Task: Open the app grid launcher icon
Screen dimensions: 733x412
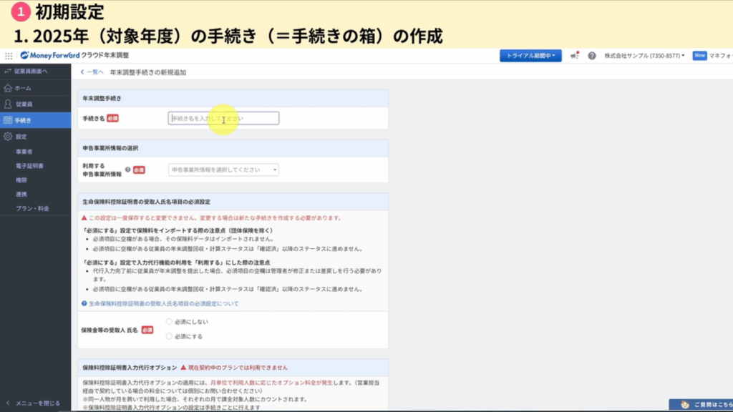Action: (9, 56)
